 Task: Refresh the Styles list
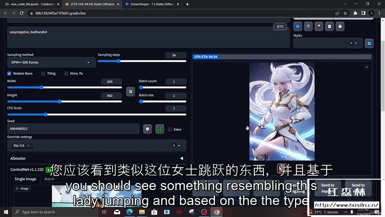click(x=369, y=43)
